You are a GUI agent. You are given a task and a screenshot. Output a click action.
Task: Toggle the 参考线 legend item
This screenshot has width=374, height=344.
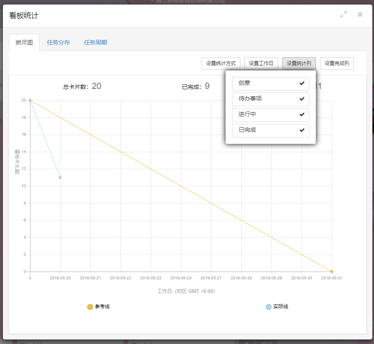(98, 307)
